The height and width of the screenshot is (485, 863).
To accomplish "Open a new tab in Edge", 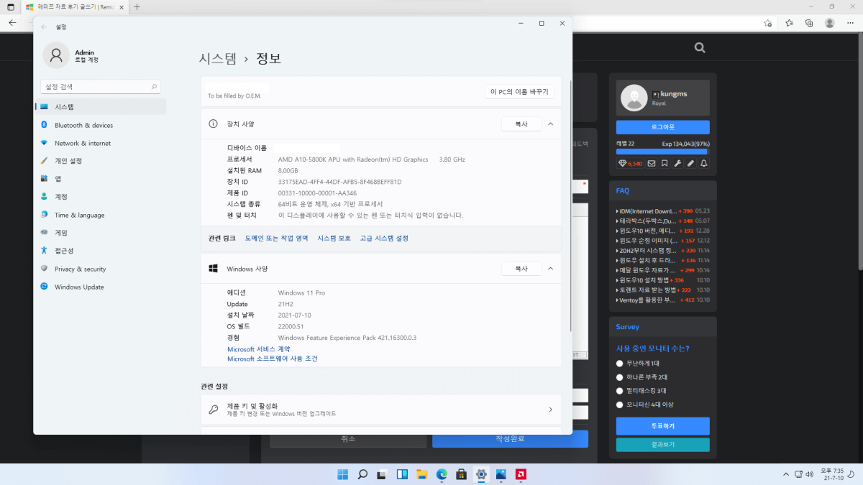I will (137, 7).
